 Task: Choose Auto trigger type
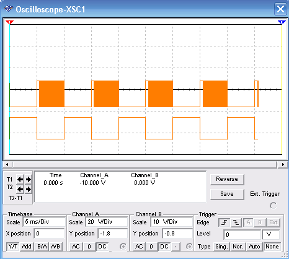coord(254,247)
